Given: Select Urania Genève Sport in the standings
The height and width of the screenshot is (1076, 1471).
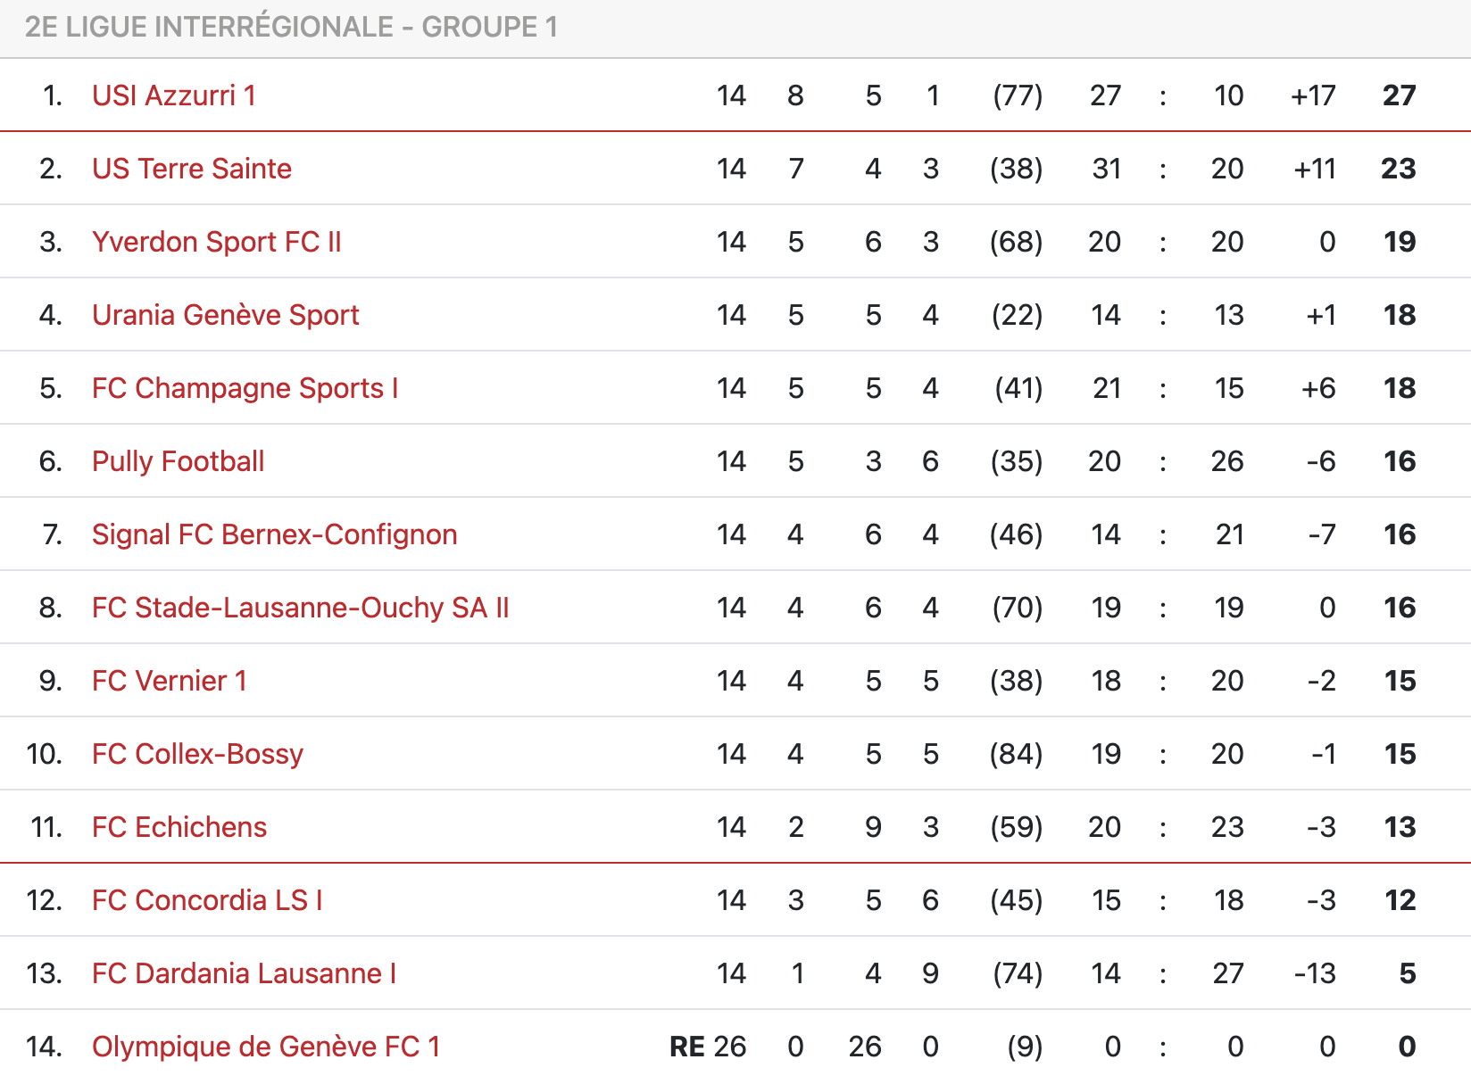Looking at the screenshot, I should (225, 315).
